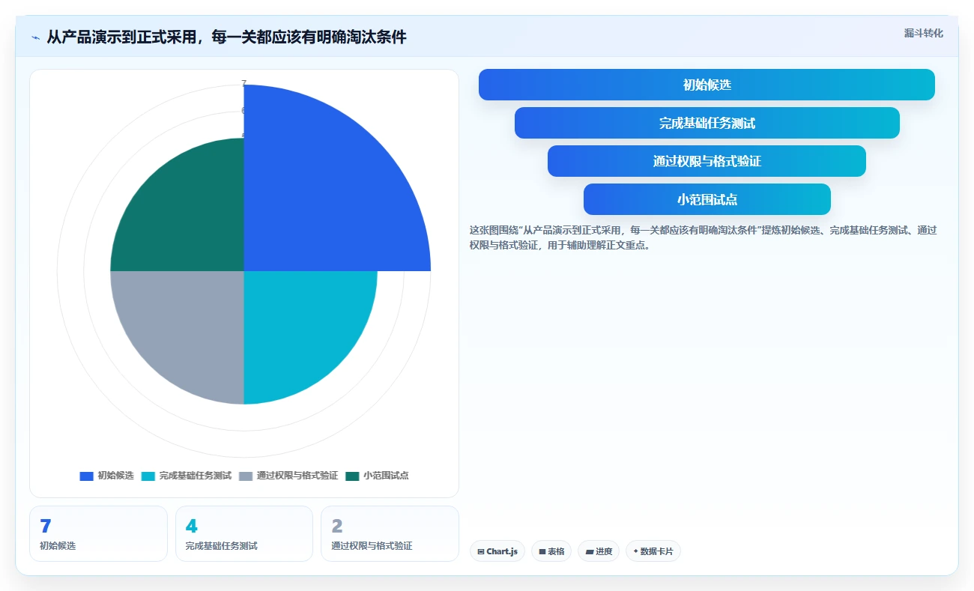Select the 完成基础任务测试 funnel bar

click(x=707, y=123)
